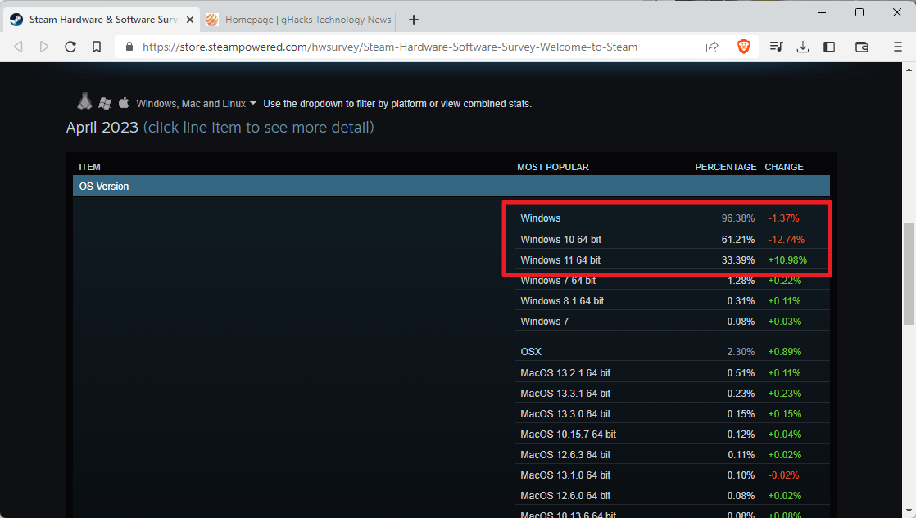Click the April 2023 heading
Image resolution: width=916 pixels, height=518 pixels.
102,127
